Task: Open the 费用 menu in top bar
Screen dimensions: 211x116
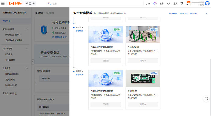Action: click(161, 4)
